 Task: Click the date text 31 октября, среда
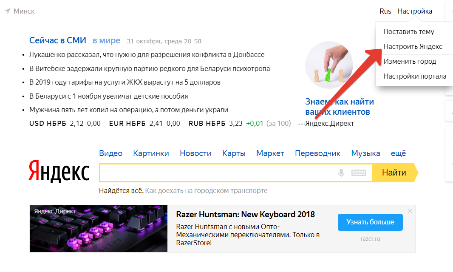(154, 41)
